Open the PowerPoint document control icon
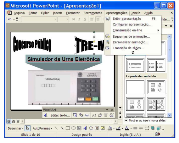179x143 pixels. point(9,13)
